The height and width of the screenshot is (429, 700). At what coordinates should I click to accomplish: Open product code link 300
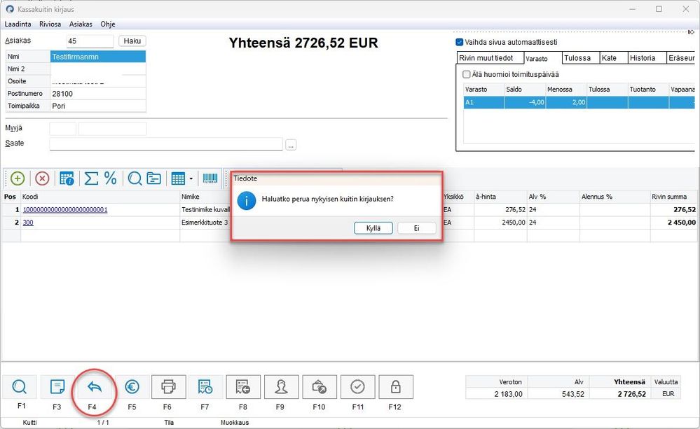click(28, 223)
